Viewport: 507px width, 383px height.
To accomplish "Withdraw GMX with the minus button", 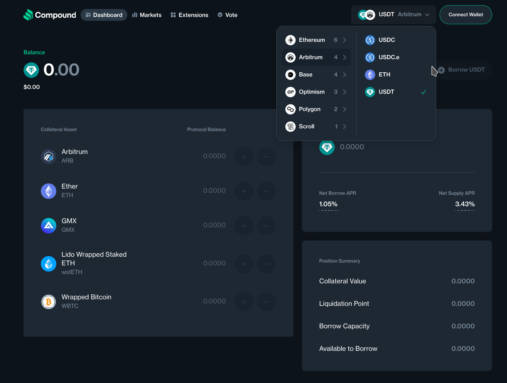I will click(x=267, y=226).
